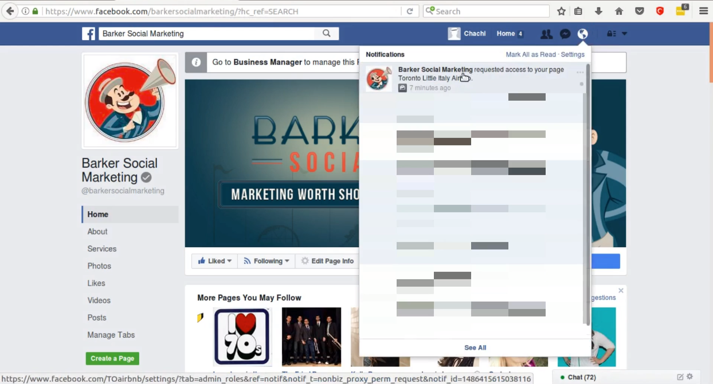Open the downloads arrow icon
Viewport: 713px width, 384px height.
pos(598,11)
